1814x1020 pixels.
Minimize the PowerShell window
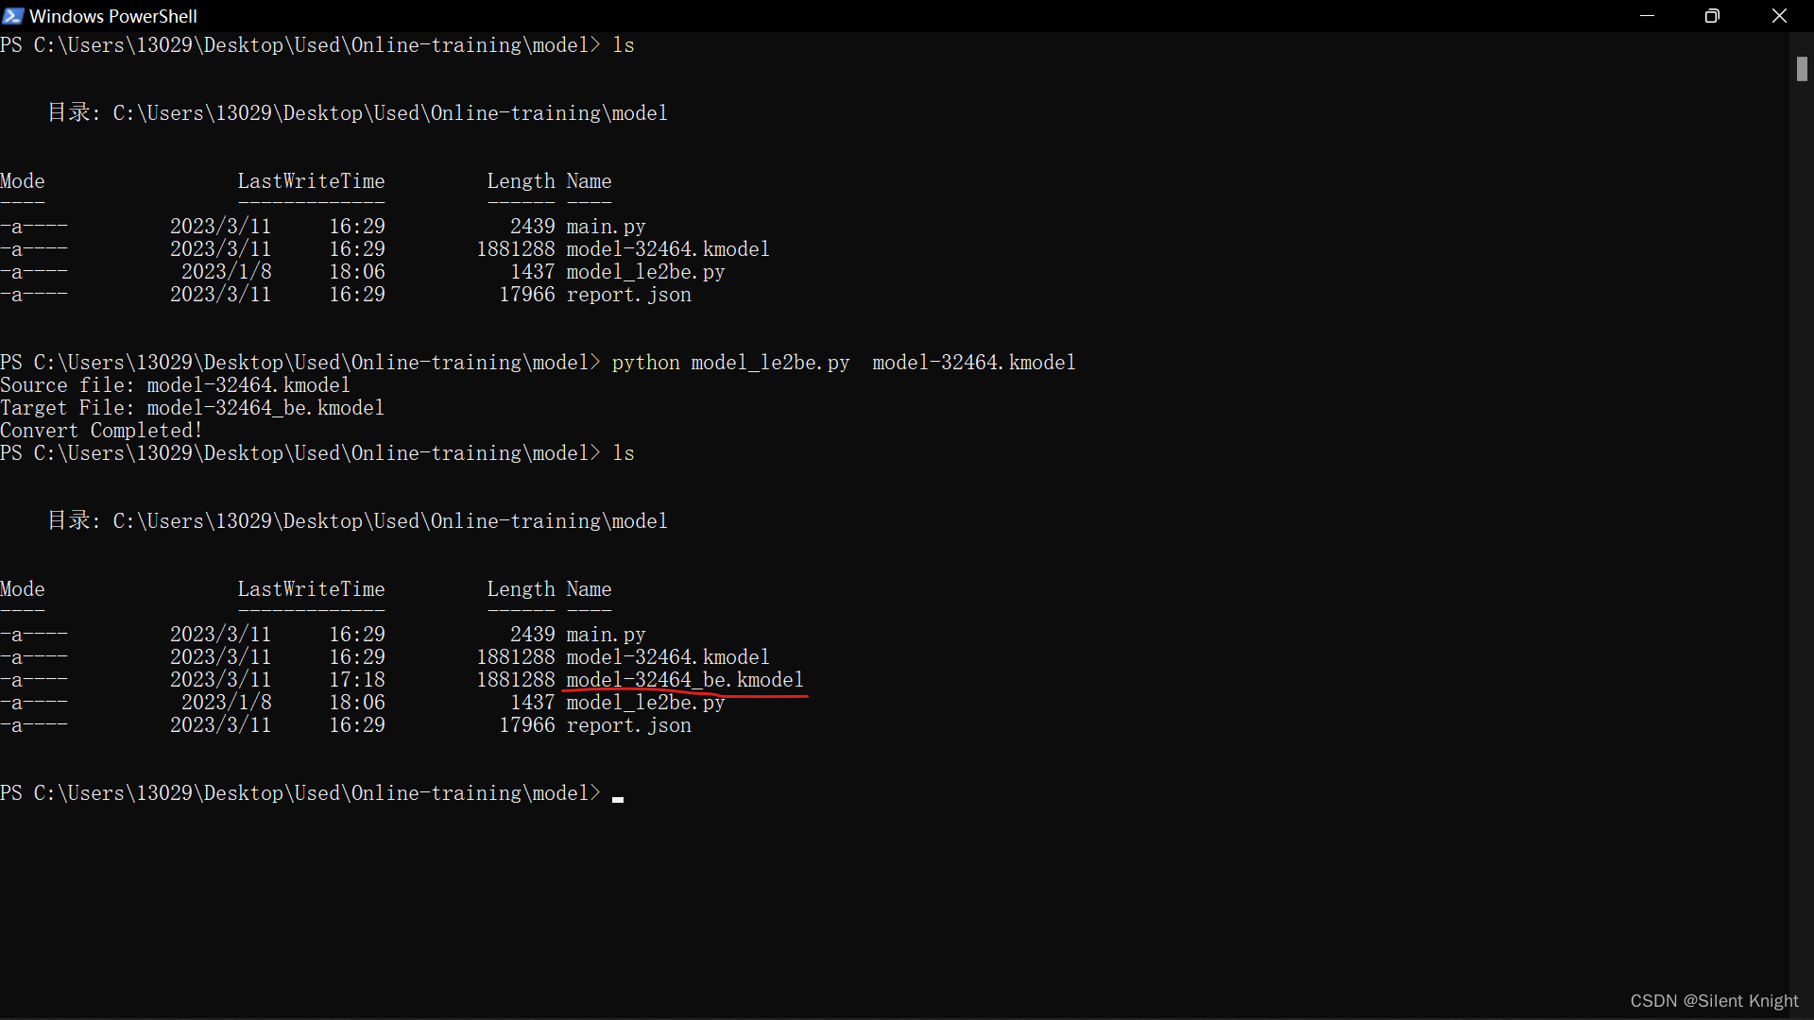pos(1647,16)
